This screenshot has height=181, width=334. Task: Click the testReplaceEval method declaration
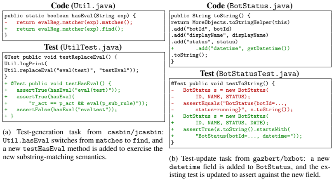(61, 57)
